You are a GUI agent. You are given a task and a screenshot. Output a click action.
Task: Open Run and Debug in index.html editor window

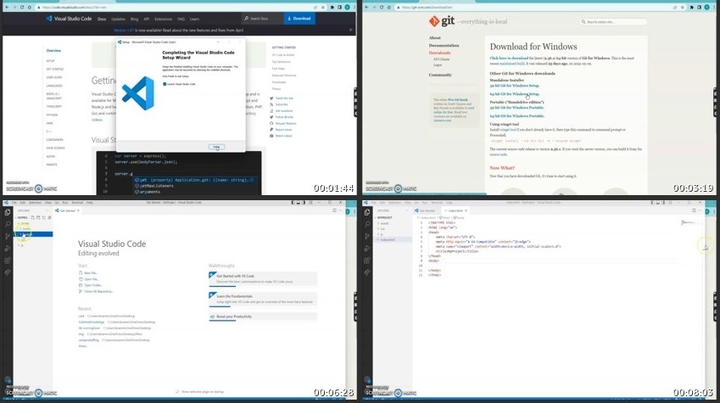(367, 249)
